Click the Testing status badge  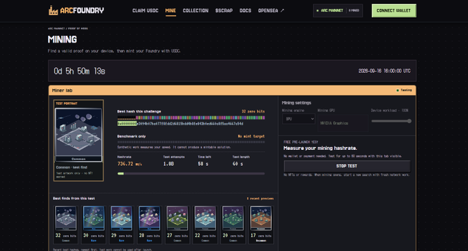(404, 90)
